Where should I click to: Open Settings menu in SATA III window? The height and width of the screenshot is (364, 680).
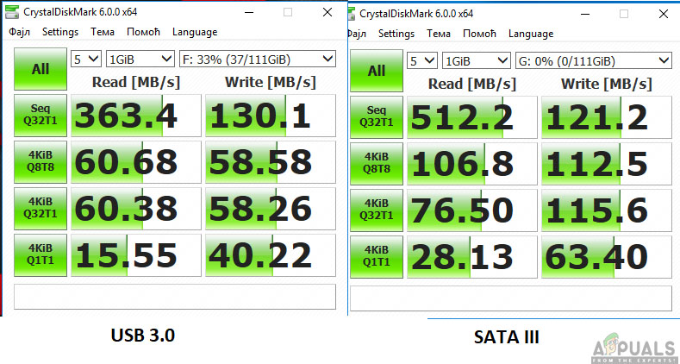coord(396,34)
